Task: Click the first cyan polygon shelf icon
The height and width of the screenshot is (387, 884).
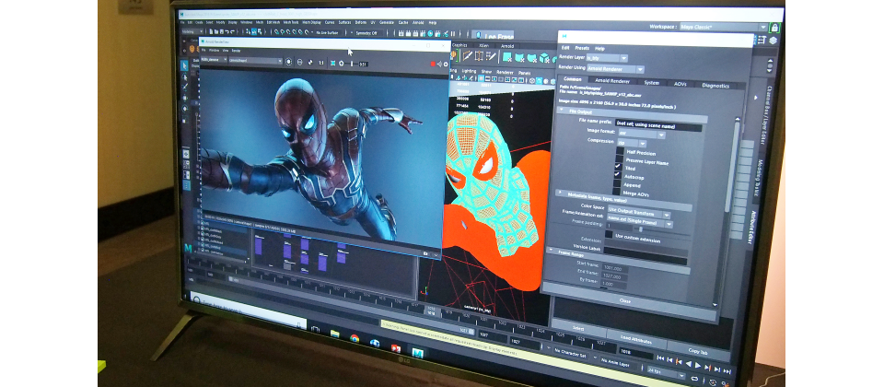Action: click(507, 57)
